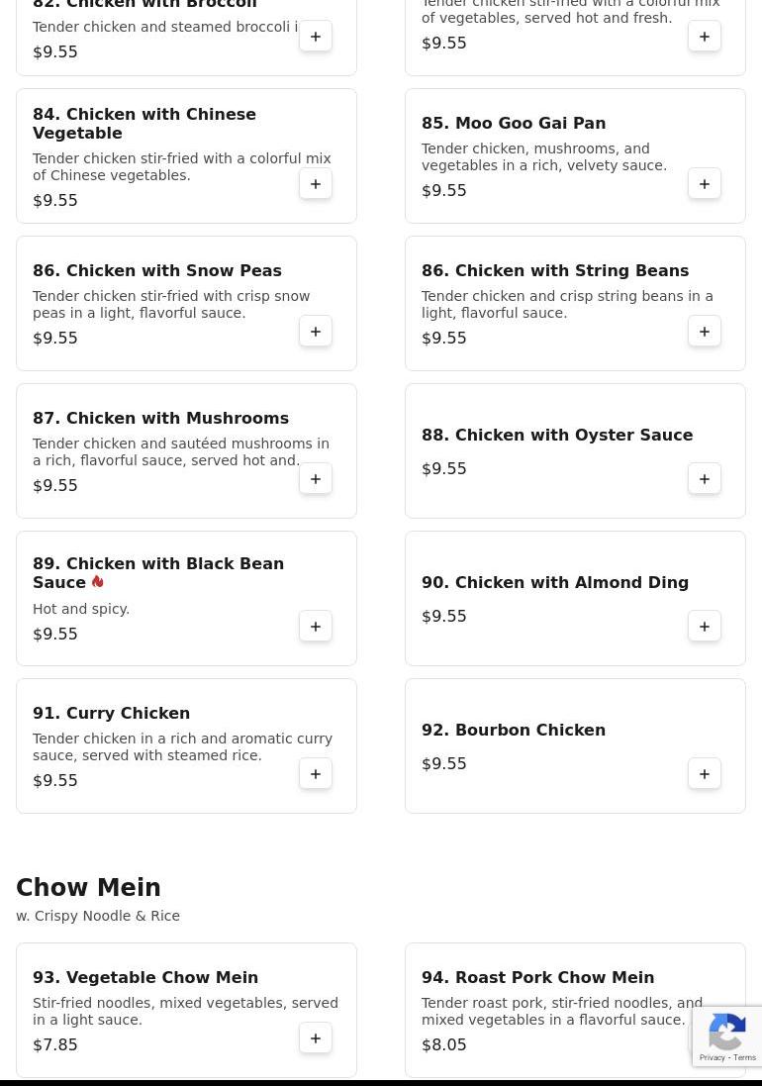This screenshot has height=1086, width=762.
Task: Click the plus button on the Curry Chicken card
Action: point(316,774)
